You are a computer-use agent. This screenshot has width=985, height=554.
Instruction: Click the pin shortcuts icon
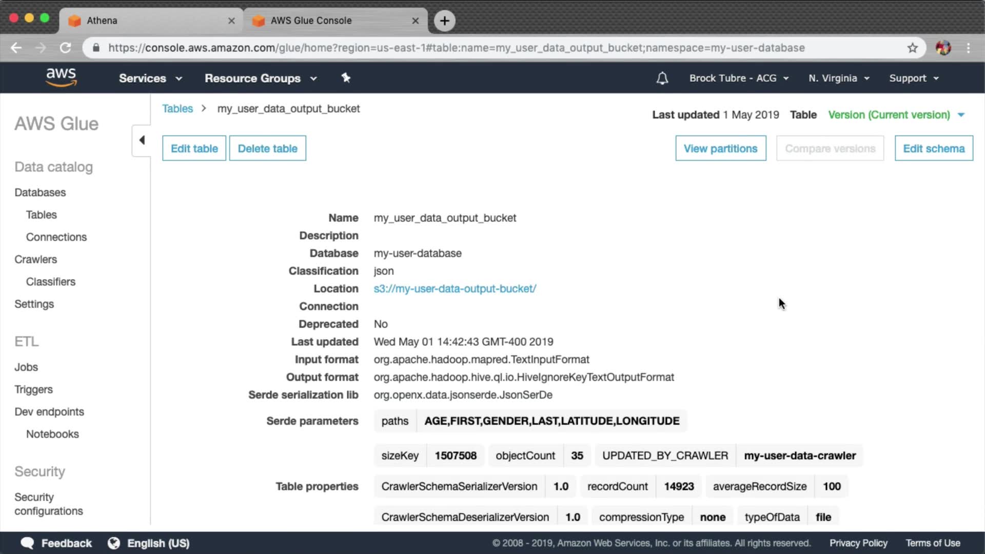tap(346, 78)
